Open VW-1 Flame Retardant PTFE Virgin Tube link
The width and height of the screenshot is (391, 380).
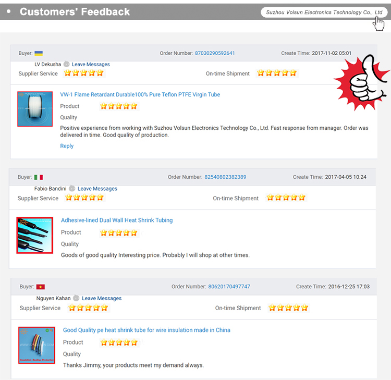140,95
